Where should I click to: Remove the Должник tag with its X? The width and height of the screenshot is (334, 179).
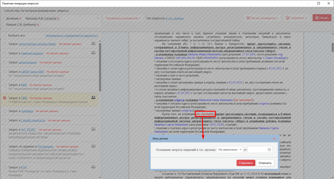(20, 19)
